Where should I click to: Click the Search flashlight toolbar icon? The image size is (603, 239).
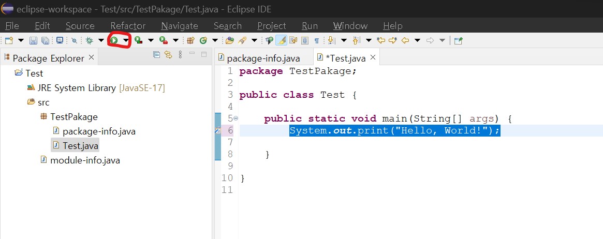(x=242, y=40)
